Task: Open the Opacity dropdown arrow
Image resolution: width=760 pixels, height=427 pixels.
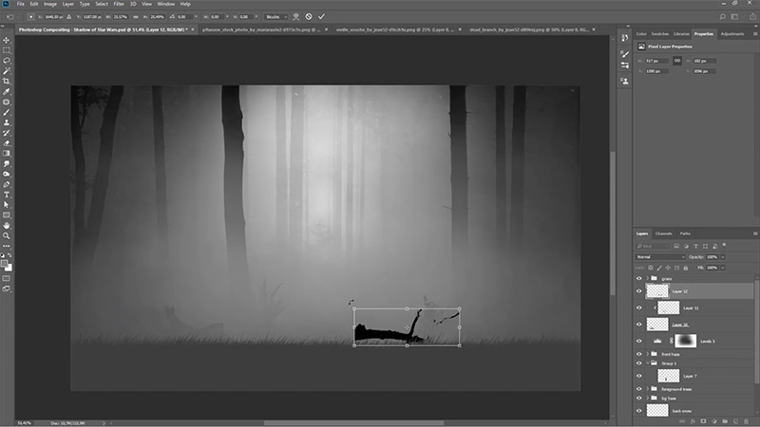Action: pos(723,257)
